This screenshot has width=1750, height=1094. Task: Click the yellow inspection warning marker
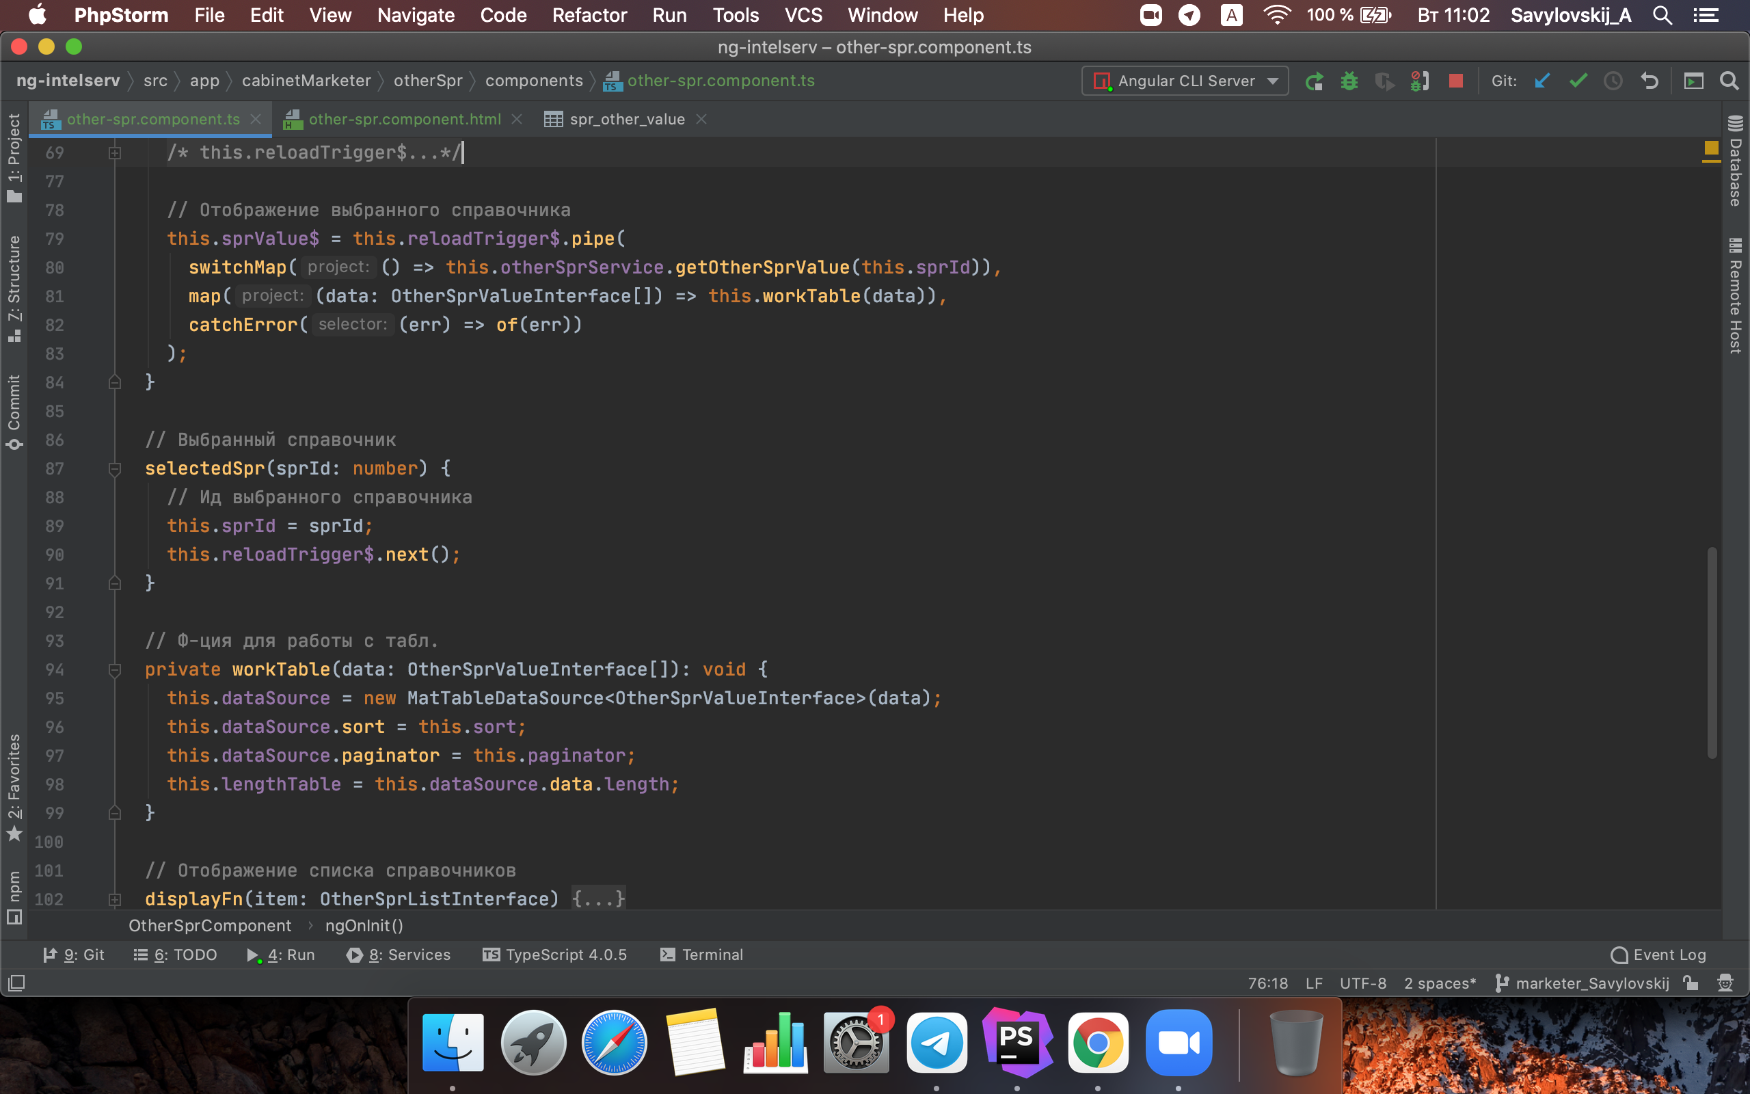(x=1711, y=148)
